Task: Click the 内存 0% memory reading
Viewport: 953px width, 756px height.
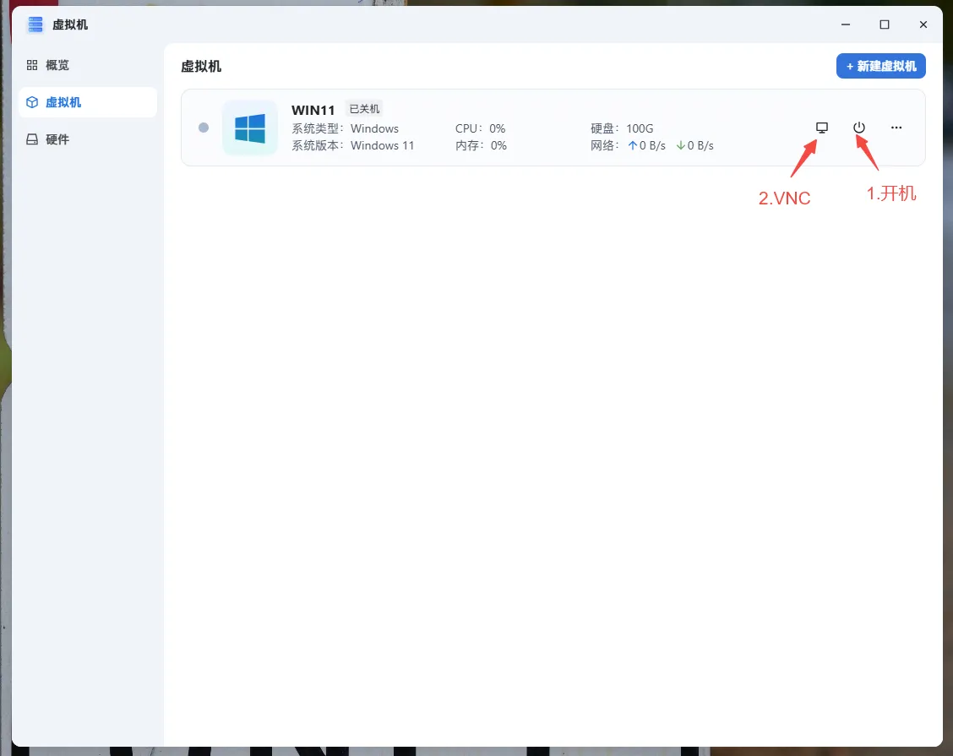Action: (x=481, y=145)
